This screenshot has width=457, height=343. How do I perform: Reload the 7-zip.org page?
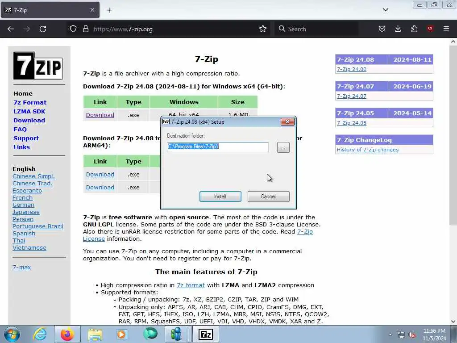point(43,29)
